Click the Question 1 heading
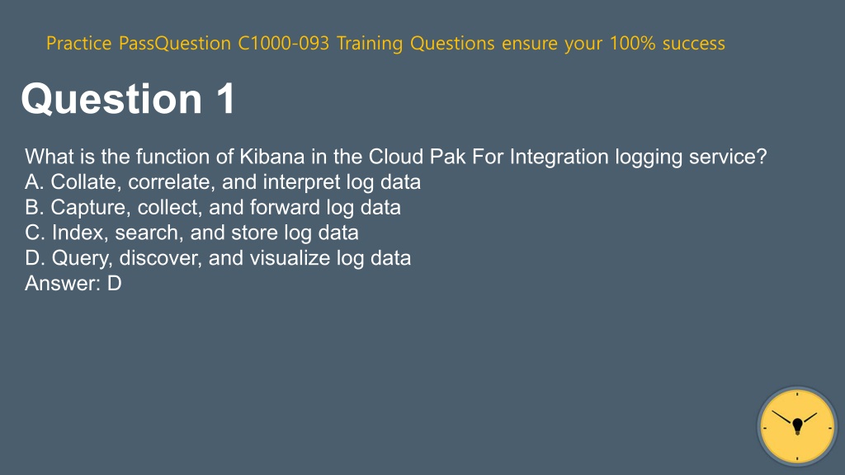The image size is (845, 475). (128, 99)
